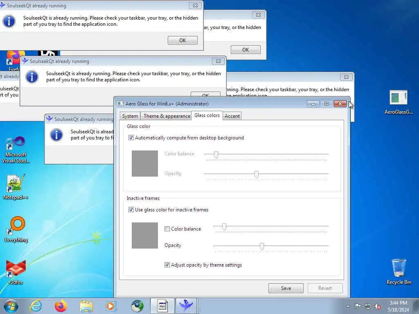Close the second-row SoulseekQt dialog
The height and width of the screenshot is (314, 419).
pyautogui.click(x=219, y=61)
